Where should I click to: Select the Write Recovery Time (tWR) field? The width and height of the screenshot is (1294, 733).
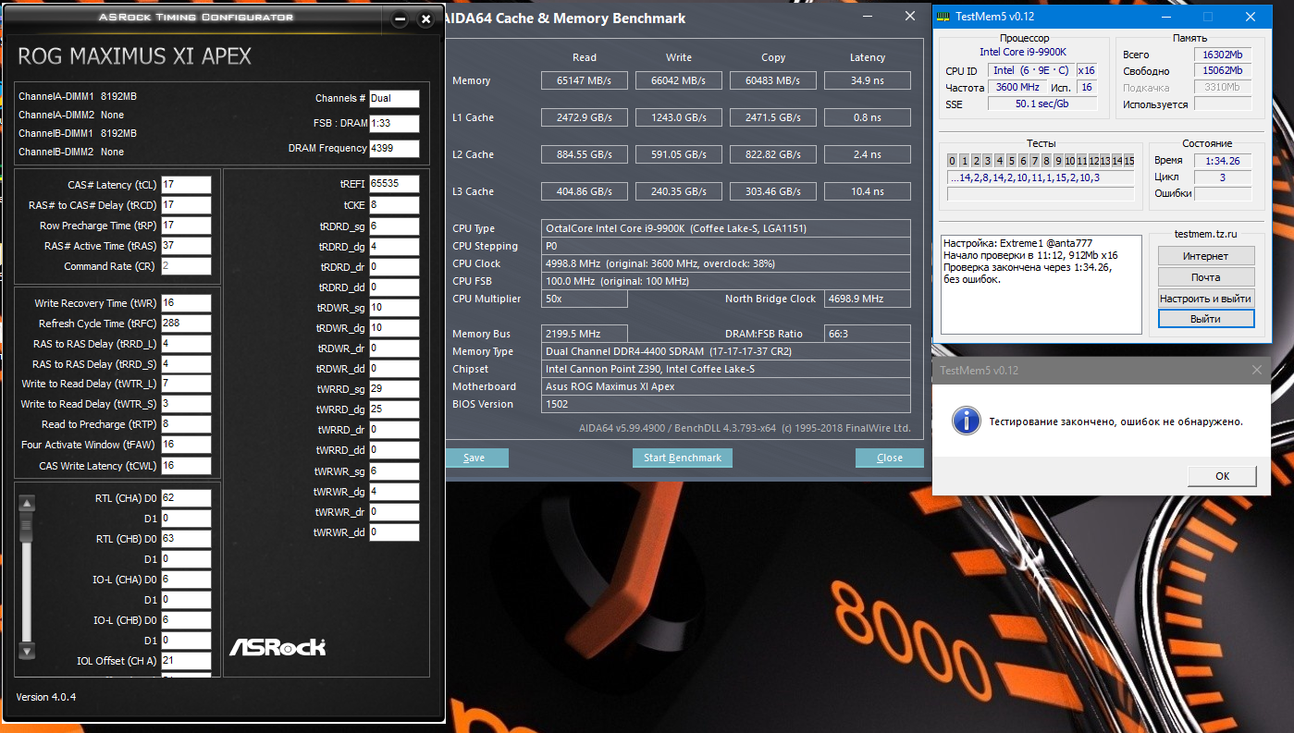pos(186,303)
